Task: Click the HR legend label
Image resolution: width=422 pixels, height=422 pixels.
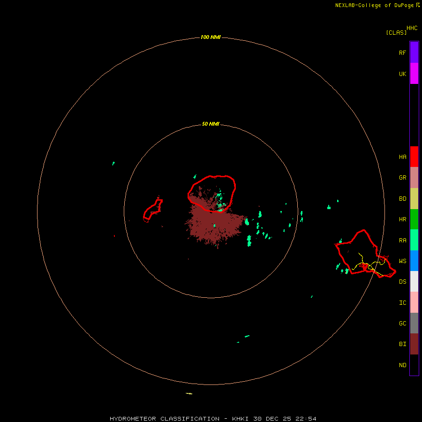Action: pos(402,219)
